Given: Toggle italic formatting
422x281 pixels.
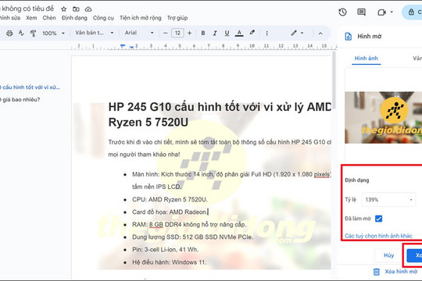Looking at the screenshot, I should click(215, 33).
